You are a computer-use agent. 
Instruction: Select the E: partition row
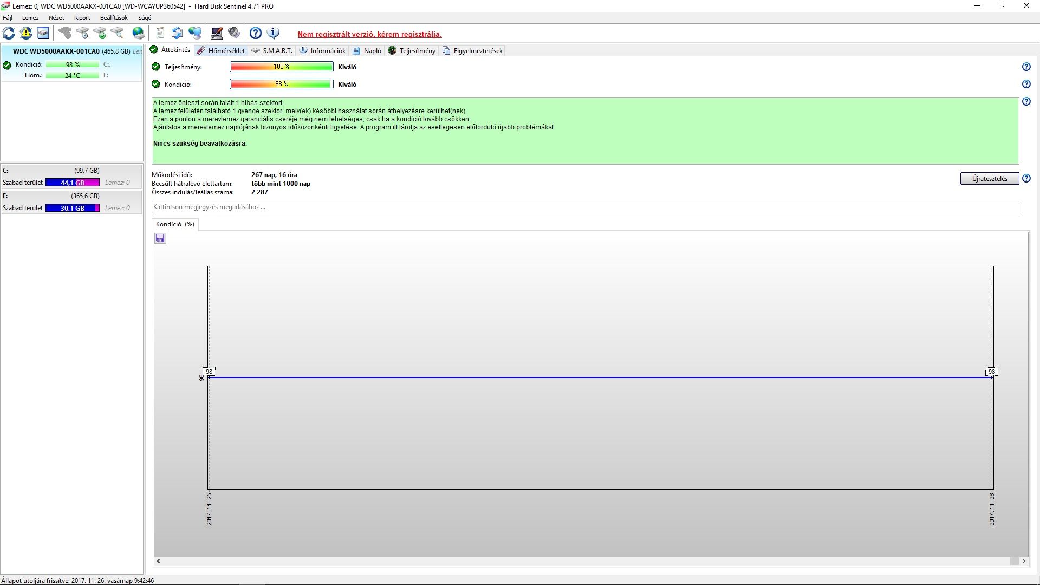click(x=71, y=202)
